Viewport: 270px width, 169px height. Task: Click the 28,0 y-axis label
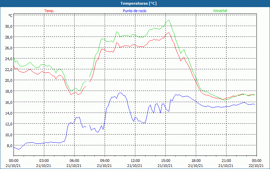coord(9,37)
